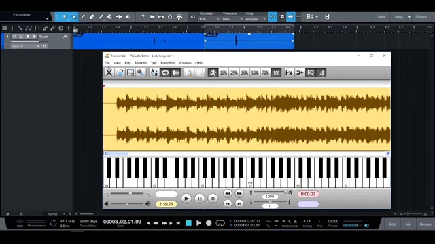Click the A-B compare icon in Transcribe

pos(154,73)
